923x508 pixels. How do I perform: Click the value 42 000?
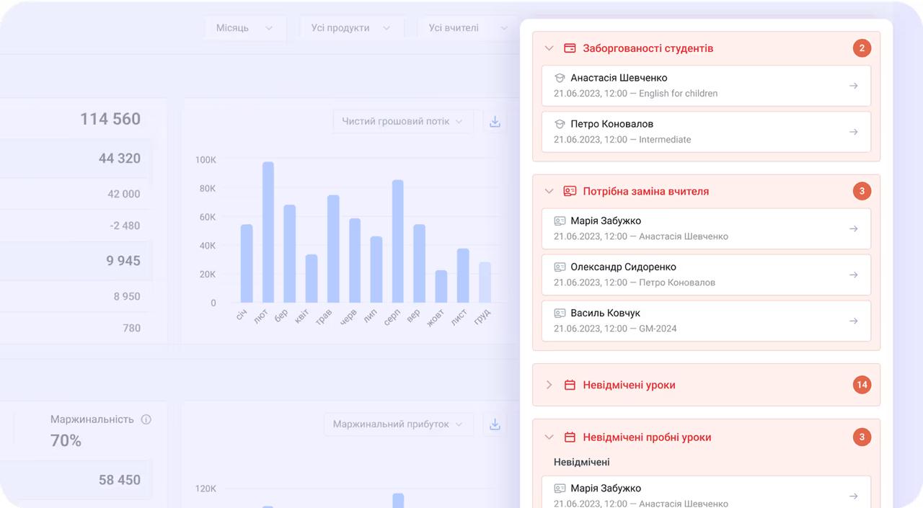[x=124, y=194]
